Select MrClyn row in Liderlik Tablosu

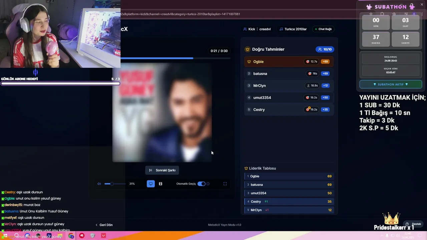point(289,210)
